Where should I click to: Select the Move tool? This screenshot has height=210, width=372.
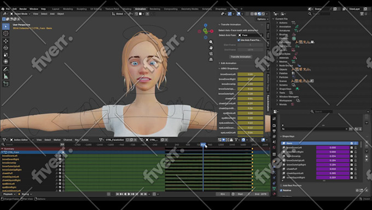click(x=5, y=41)
